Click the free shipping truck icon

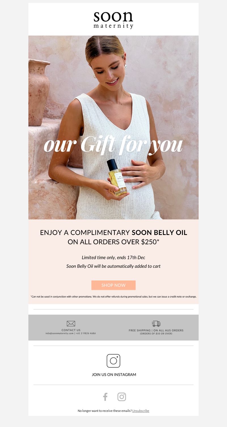point(156,323)
